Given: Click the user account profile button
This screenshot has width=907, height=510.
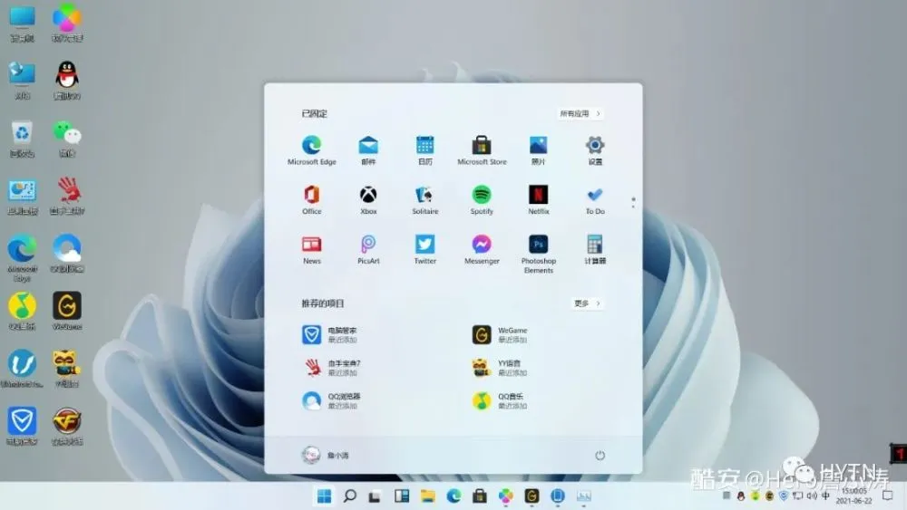Looking at the screenshot, I should (x=325, y=455).
